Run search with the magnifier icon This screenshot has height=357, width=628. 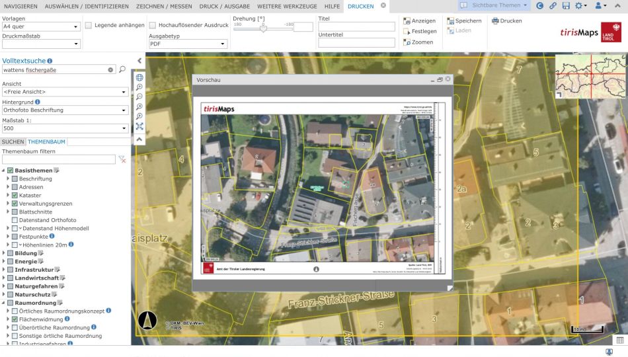[122, 69]
